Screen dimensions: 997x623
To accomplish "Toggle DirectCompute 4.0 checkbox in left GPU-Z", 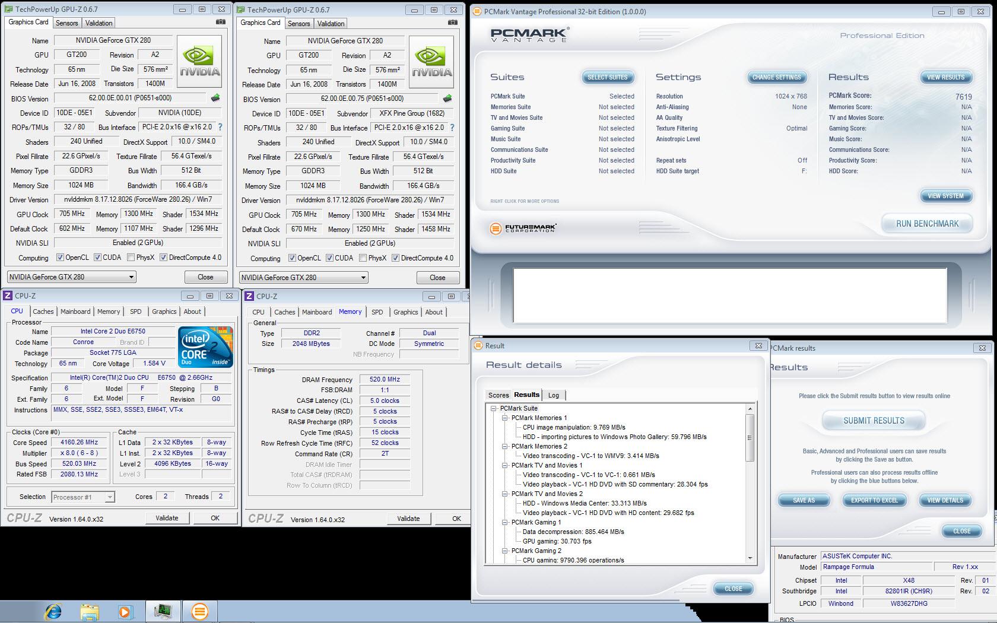I will pyautogui.click(x=163, y=258).
